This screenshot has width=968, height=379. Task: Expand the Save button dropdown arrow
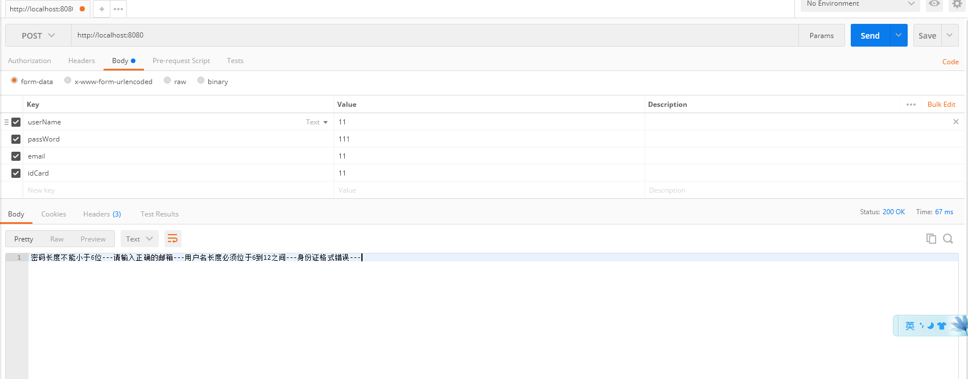950,35
